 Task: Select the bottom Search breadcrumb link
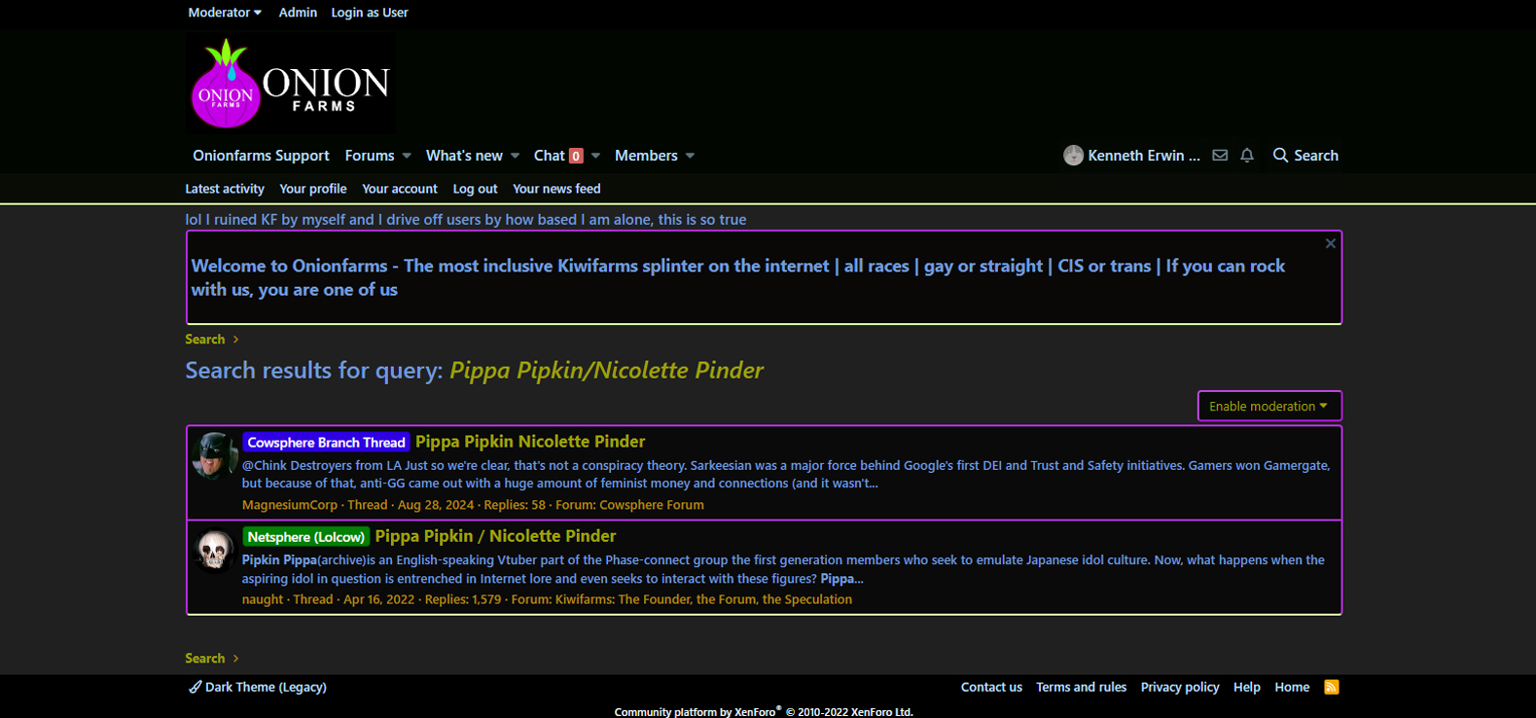tap(205, 659)
